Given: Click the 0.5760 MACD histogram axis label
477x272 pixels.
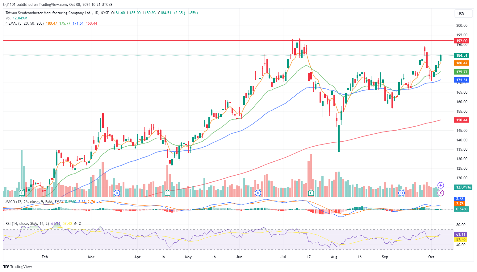Looking at the screenshot, I should (x=462, y=209).
